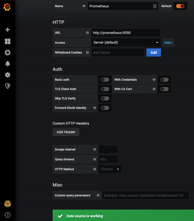194x221 pixels.
Task: Click the Scrape interval input field
Action: (108, 149)
